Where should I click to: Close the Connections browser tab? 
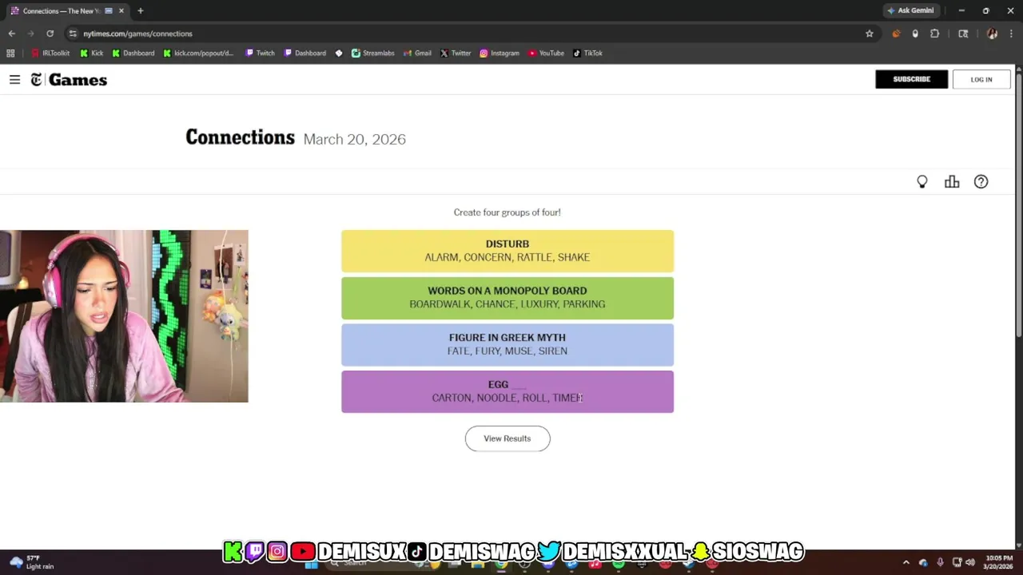(x=121, y=11)
